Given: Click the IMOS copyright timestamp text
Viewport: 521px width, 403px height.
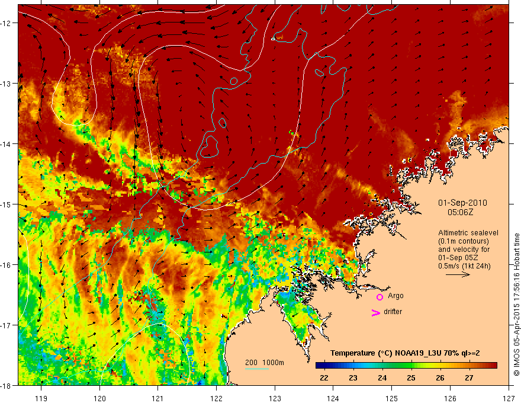Looking at the screenshot, I should coord(516,306).
